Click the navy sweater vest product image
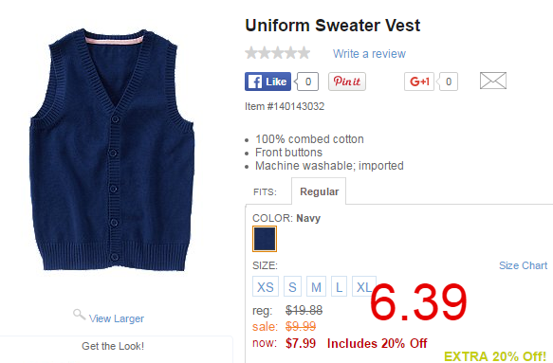The width and height of the screenshot is (553, 363). pyautogui.click(x=113, y=150)
